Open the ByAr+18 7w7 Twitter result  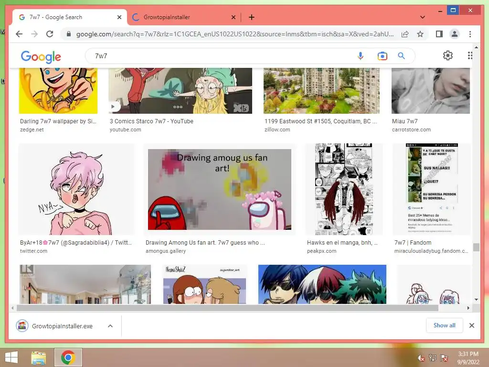coord(76,243)
